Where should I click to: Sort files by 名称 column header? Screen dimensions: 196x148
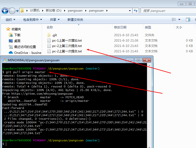coord(50,27)
